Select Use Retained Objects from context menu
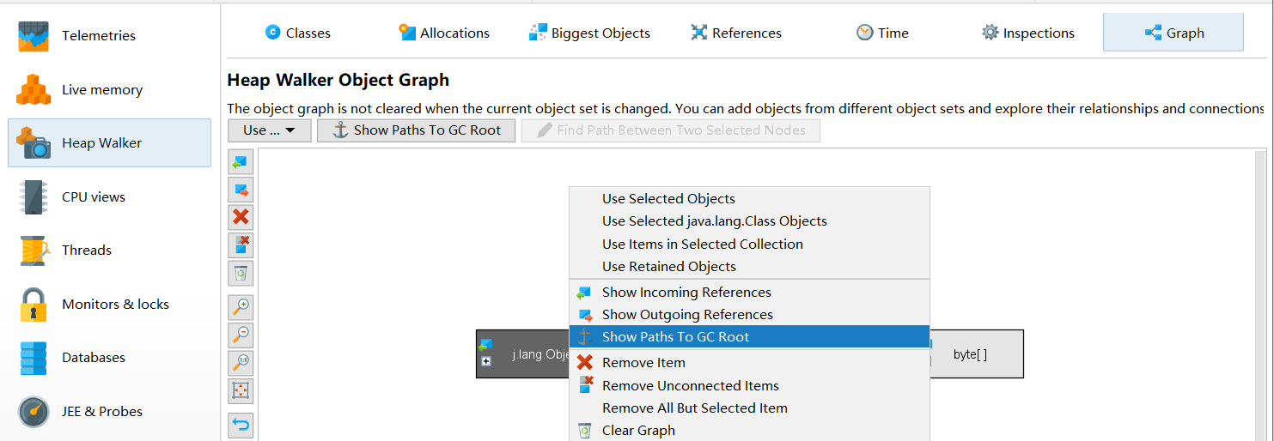The image size is (1274, 441). [x=668, y=267]
